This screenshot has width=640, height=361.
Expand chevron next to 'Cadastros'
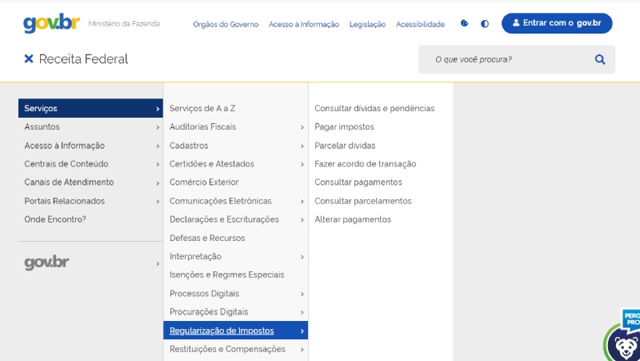click(x=302, y=146)
